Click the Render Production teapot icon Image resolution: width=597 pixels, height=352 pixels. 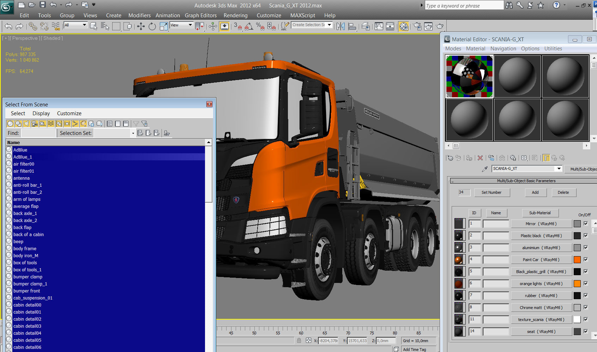(x=440, y=26)
